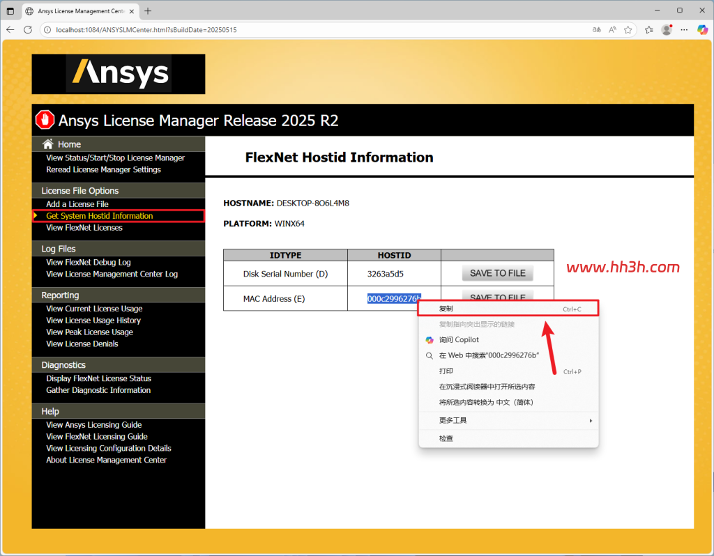Choose open selection in Immersive Reader
Viewport: 714px width, 556px height.
point(508,387)
